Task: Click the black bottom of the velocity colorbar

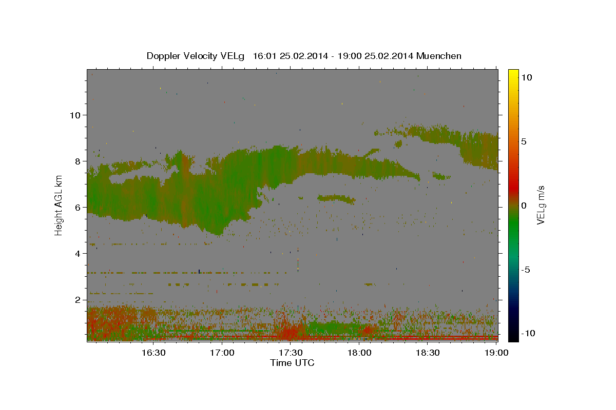Action: [513, 336]
